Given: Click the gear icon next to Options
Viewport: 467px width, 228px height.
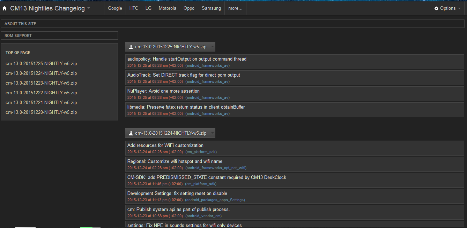Looking at the screenshot, I should [436, 8].
